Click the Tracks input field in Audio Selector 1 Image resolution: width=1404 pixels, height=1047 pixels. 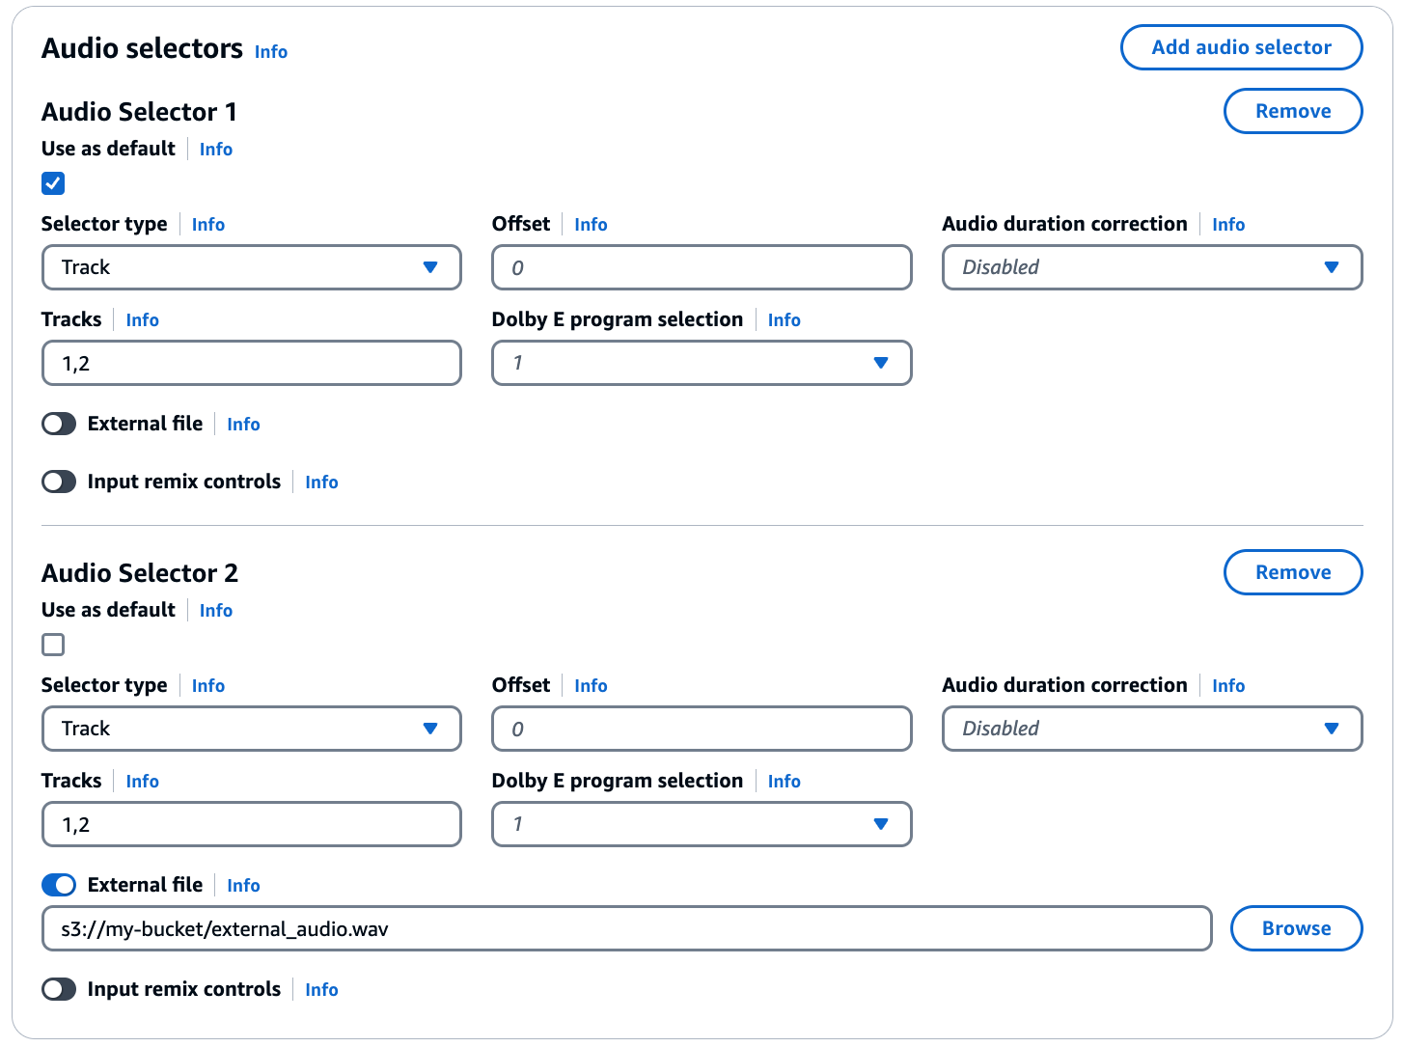251,364
